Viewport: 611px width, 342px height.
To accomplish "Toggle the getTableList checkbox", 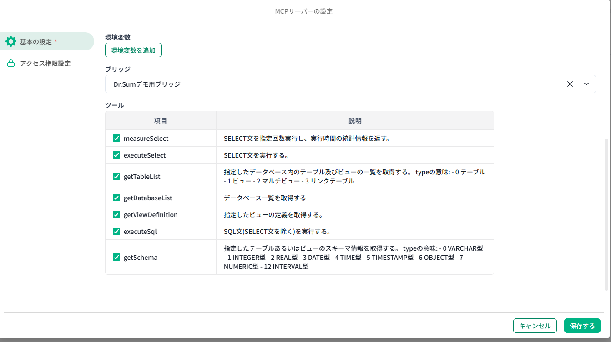I will (x=116, y=176).
